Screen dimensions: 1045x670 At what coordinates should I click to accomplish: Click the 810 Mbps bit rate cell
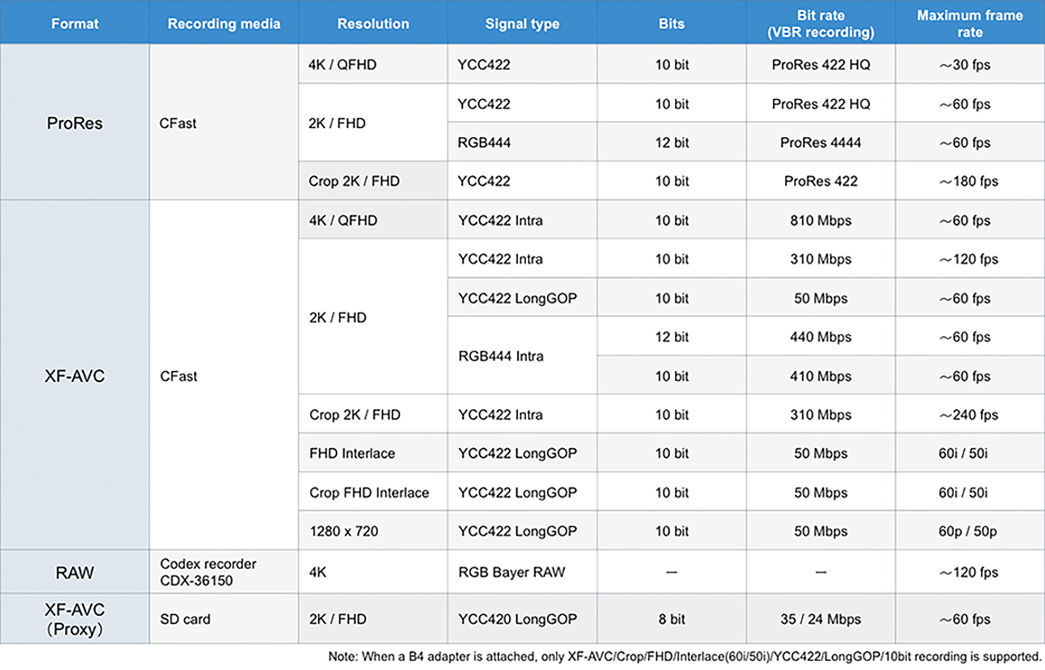tap(820, 220)
